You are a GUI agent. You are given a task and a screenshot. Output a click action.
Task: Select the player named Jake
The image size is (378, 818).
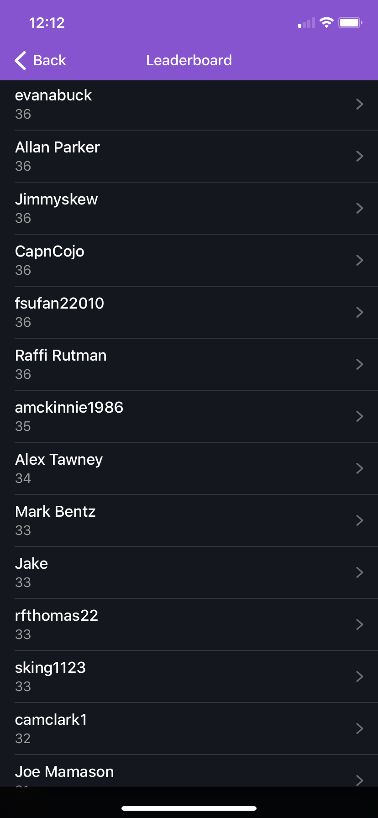31,572
